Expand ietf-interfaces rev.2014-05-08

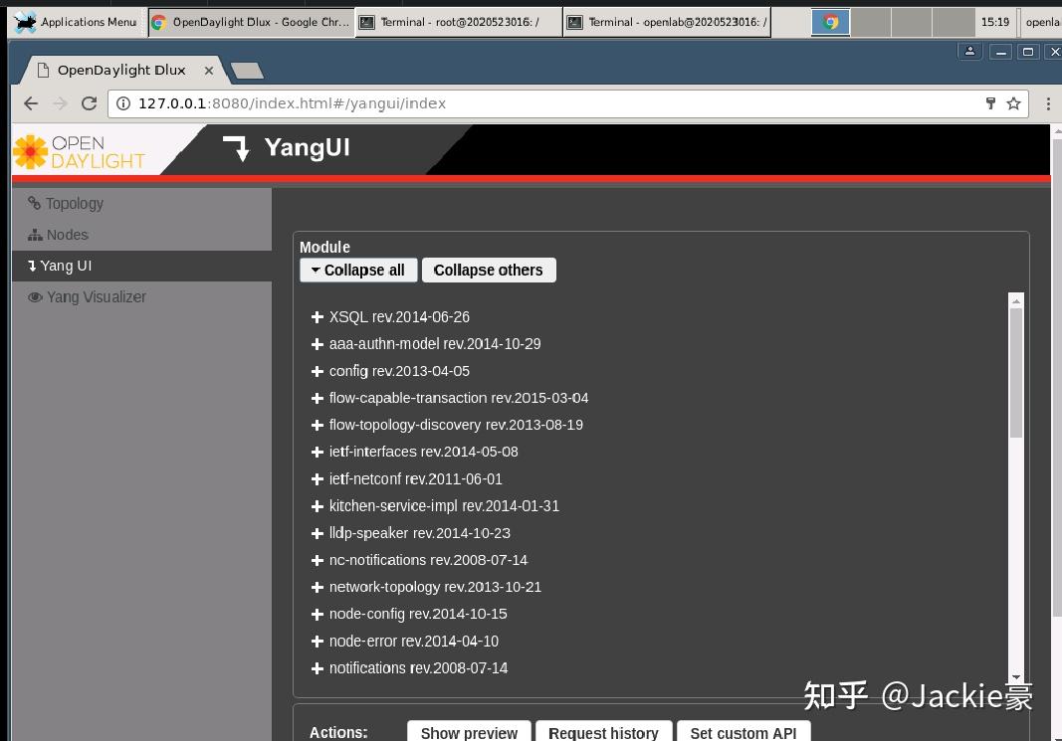[x=316, y=452]
